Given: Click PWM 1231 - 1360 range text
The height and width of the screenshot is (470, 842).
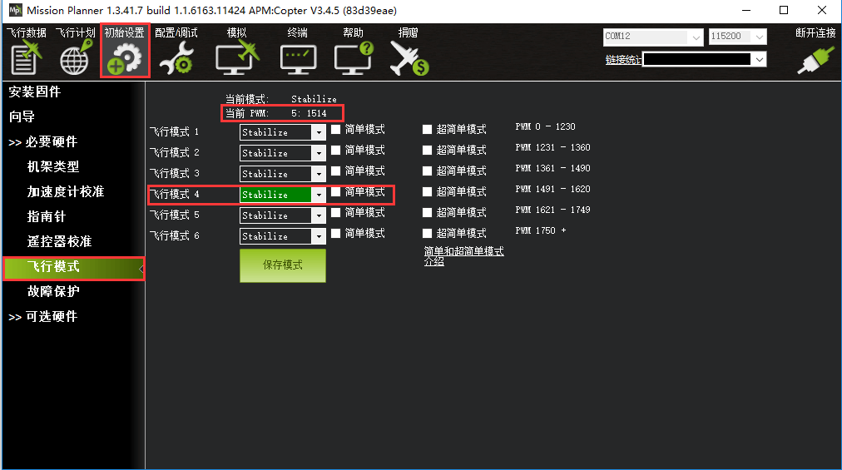Looking at the screenshot, I should (552, 147).
